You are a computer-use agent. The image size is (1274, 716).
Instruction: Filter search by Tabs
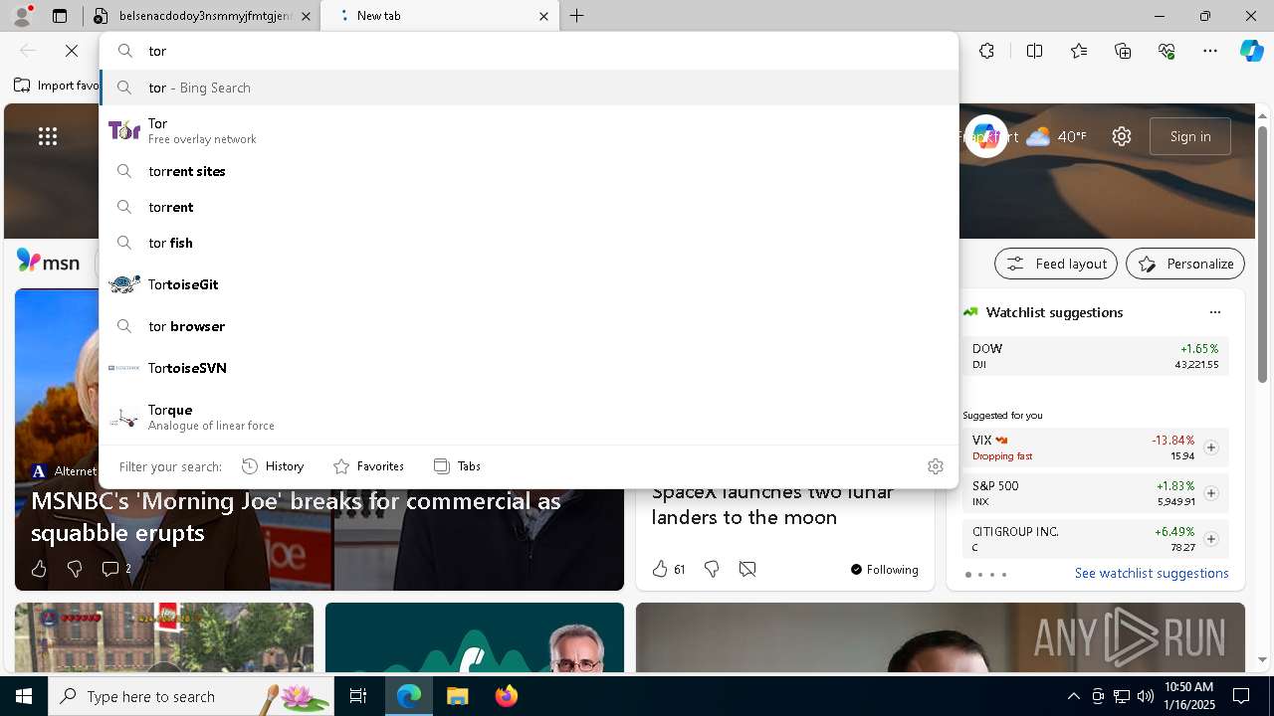point(457,465)
